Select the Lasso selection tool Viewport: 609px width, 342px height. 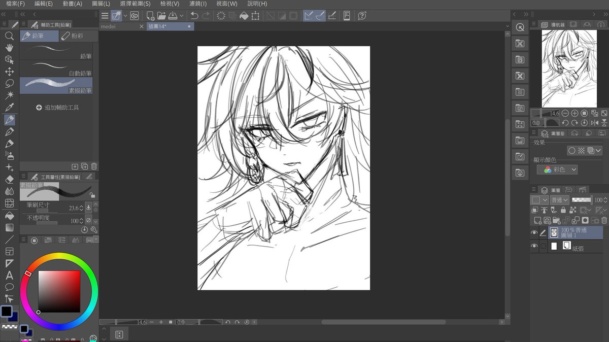click(x=9, y=84)
